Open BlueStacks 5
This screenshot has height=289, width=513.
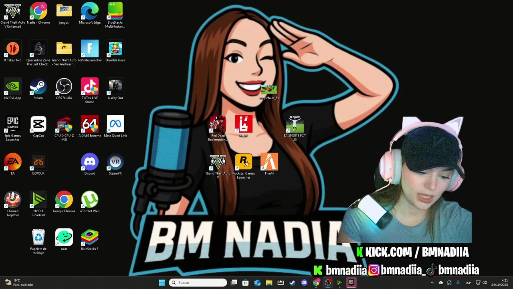[90, 239]
